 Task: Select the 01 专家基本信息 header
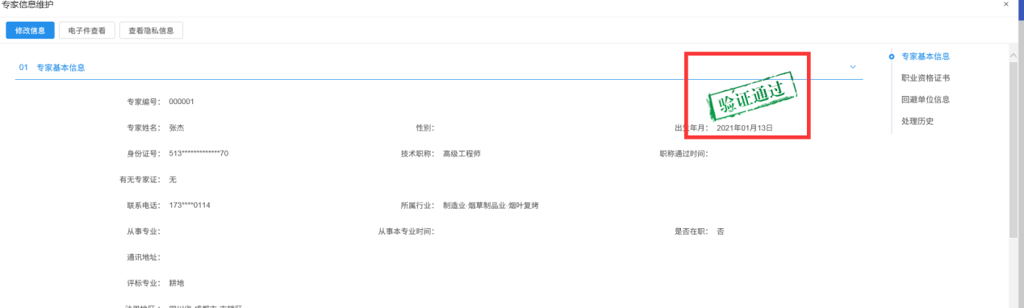pos(52,68)
